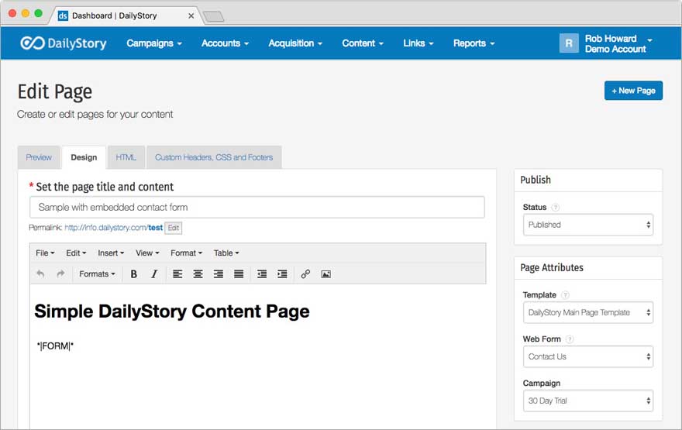Open the info.dailystory.com/test permalink

tap(113, 227)
